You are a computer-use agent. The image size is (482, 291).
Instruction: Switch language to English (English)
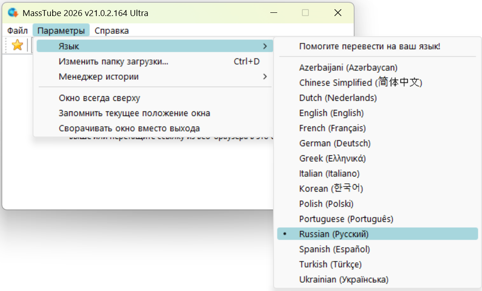pos(378,113)
